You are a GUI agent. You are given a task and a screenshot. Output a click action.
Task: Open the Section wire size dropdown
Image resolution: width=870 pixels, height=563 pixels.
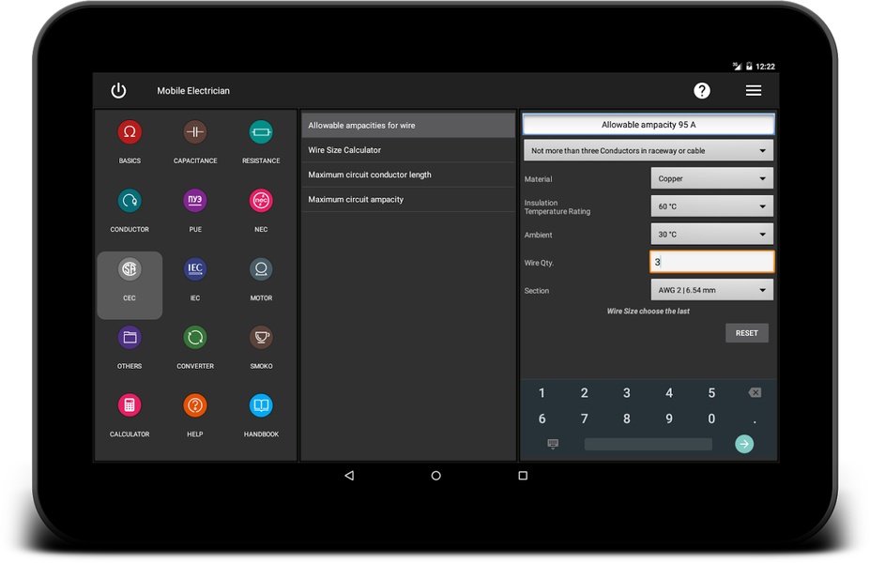click(712, 290)
